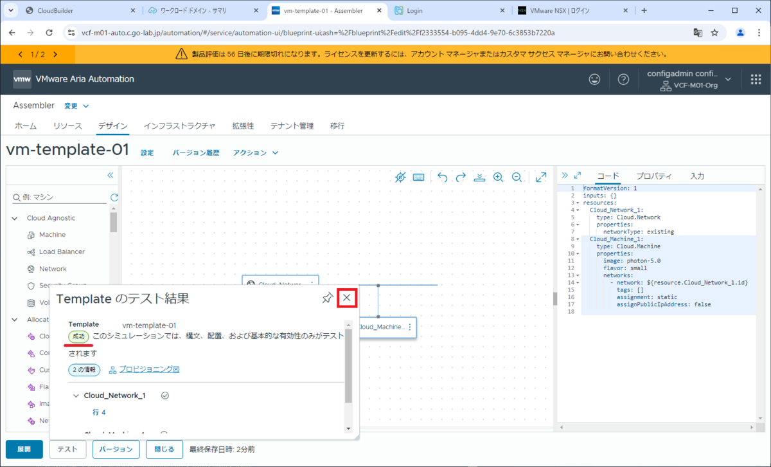Refresh the resource type list
The image size is (771, 467).
114,197
